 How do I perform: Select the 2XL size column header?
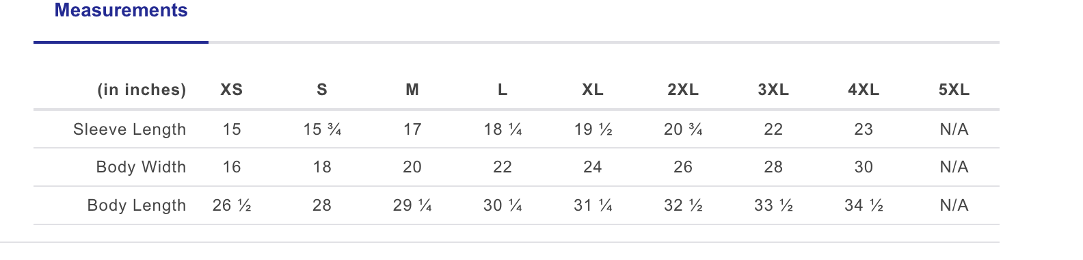[x=683, y=90]
